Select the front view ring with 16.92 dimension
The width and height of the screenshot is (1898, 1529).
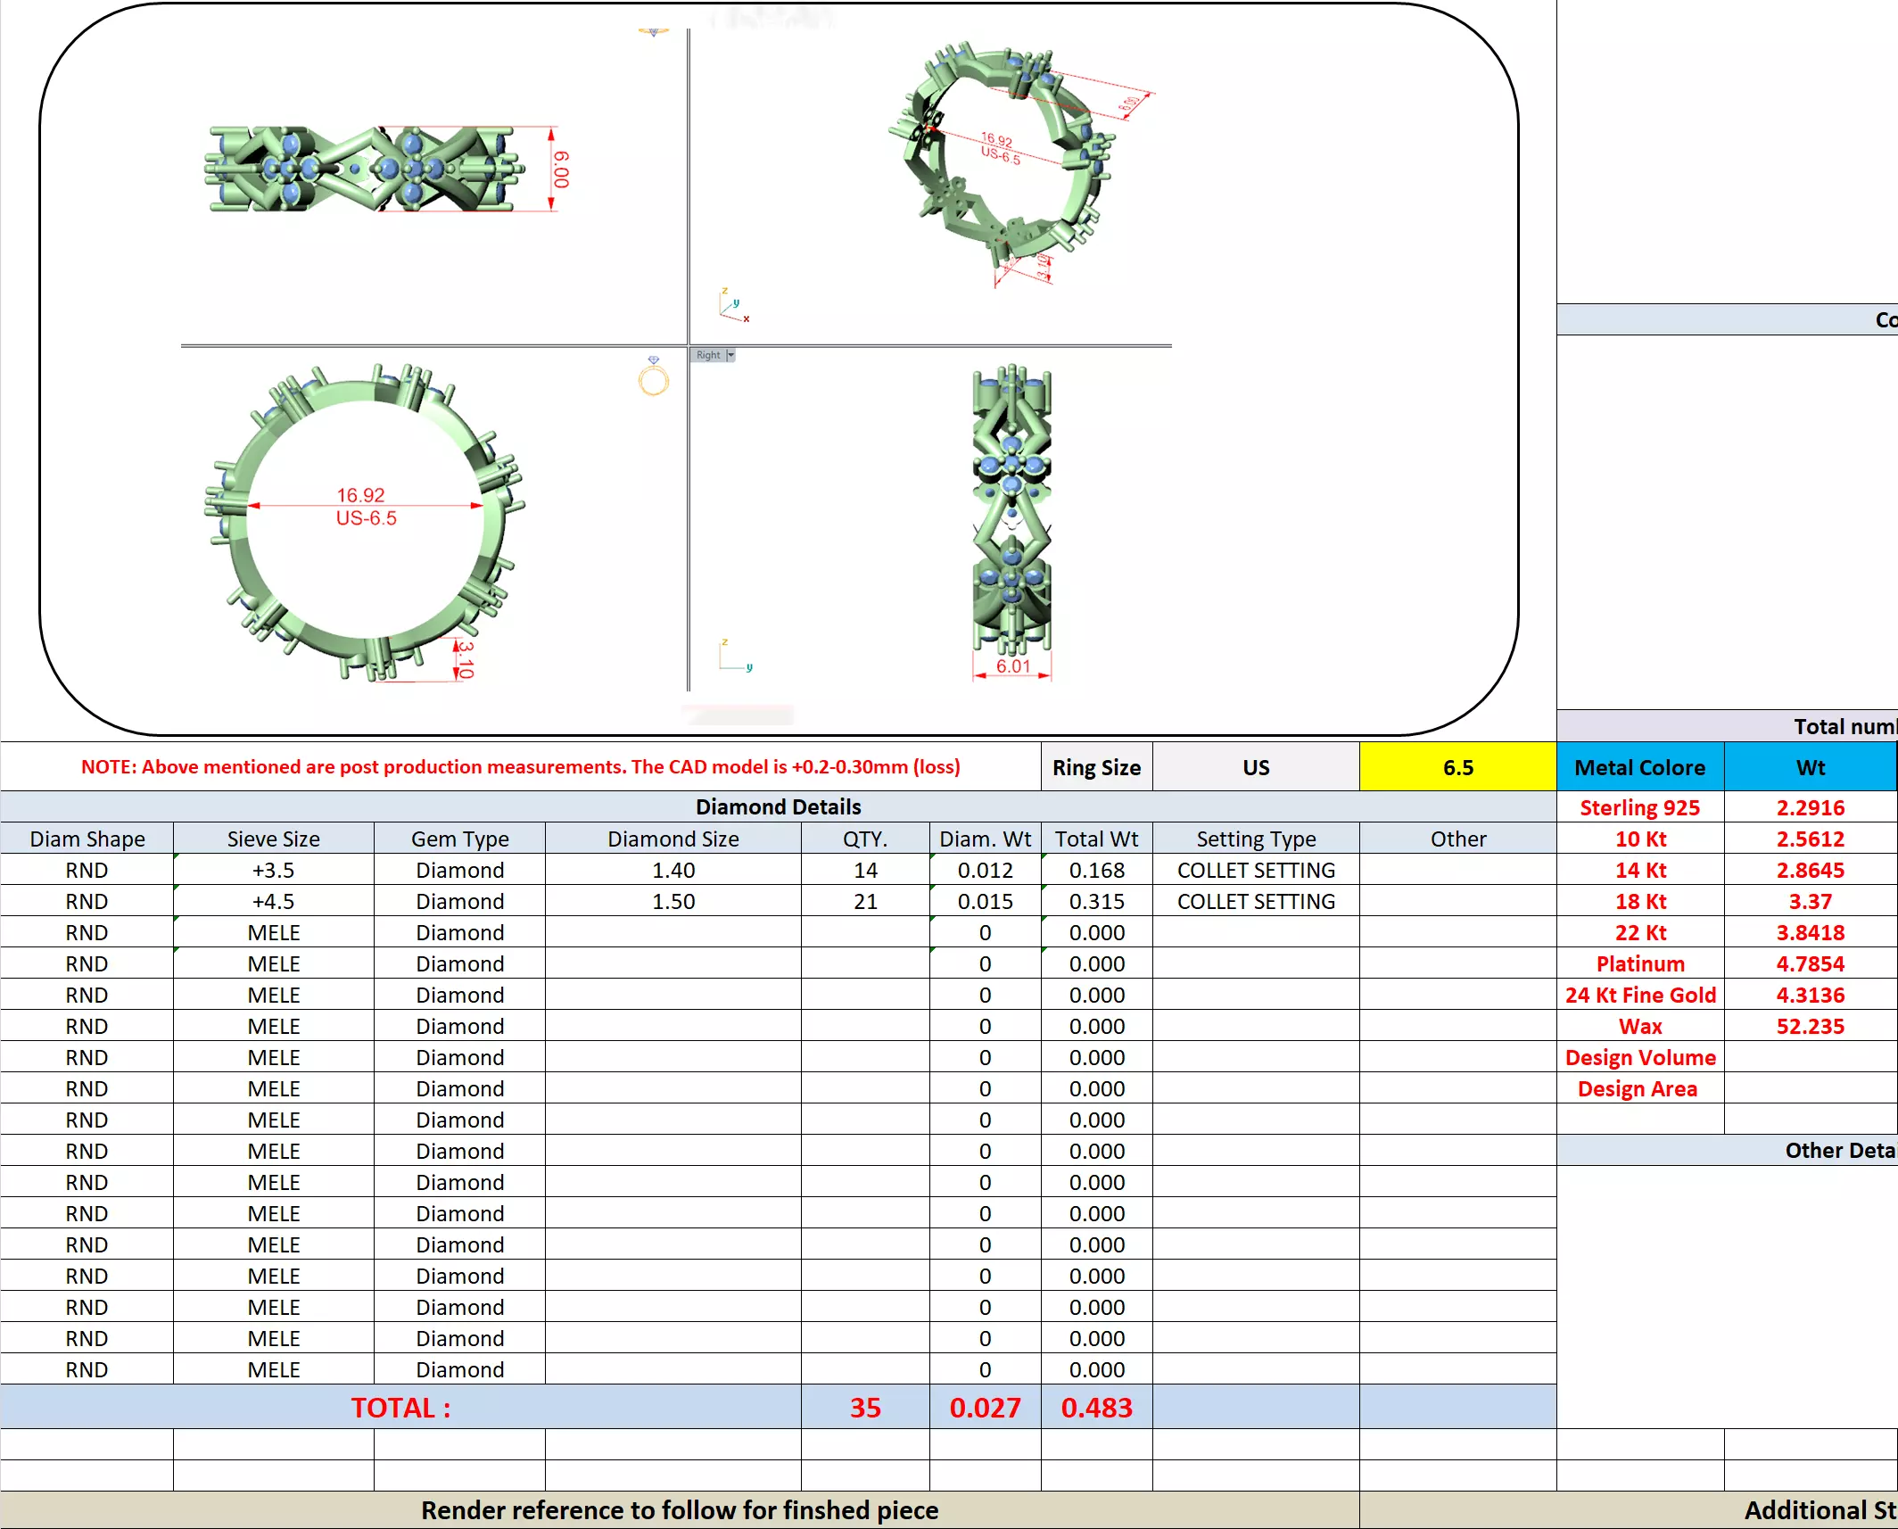[364, 522]
